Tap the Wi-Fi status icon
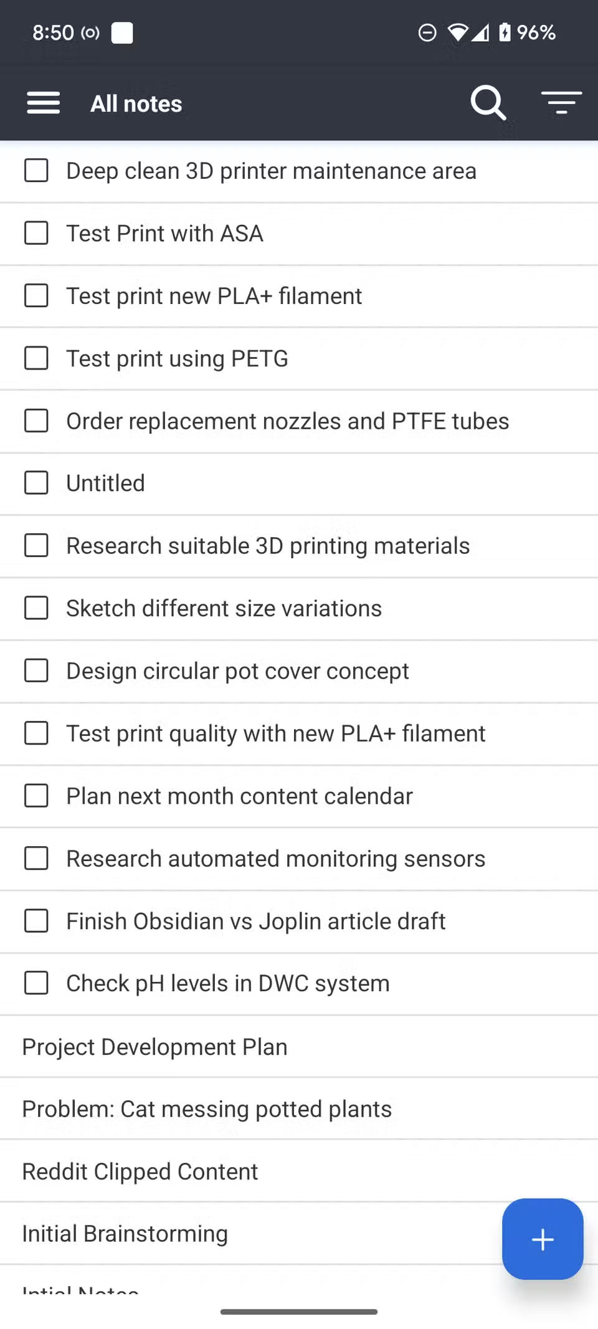This screenshot has width=598, height=1329. pos(458,32)
